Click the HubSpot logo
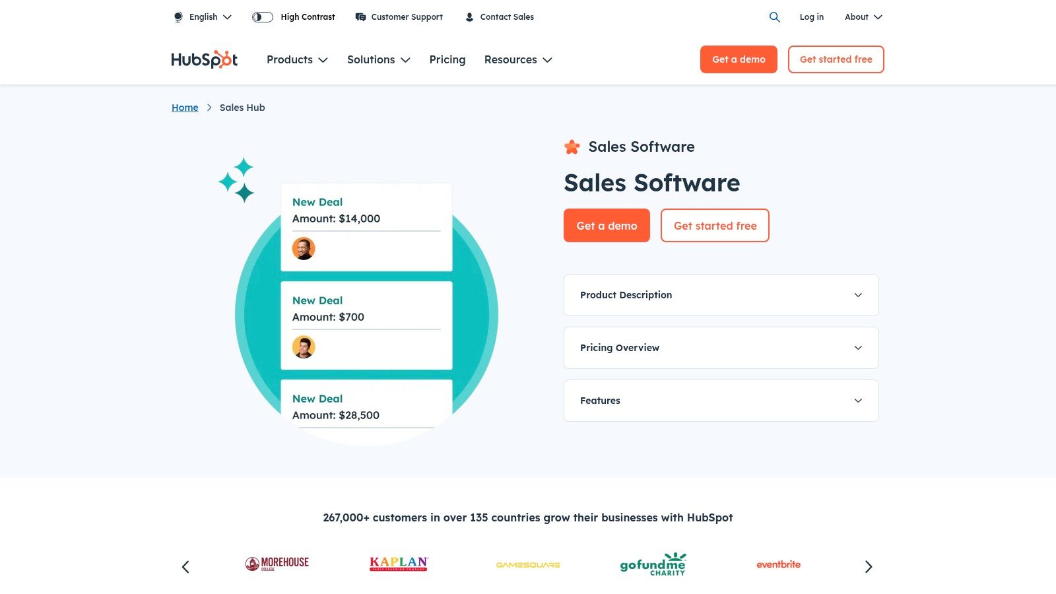 click(x=204, y=59)
